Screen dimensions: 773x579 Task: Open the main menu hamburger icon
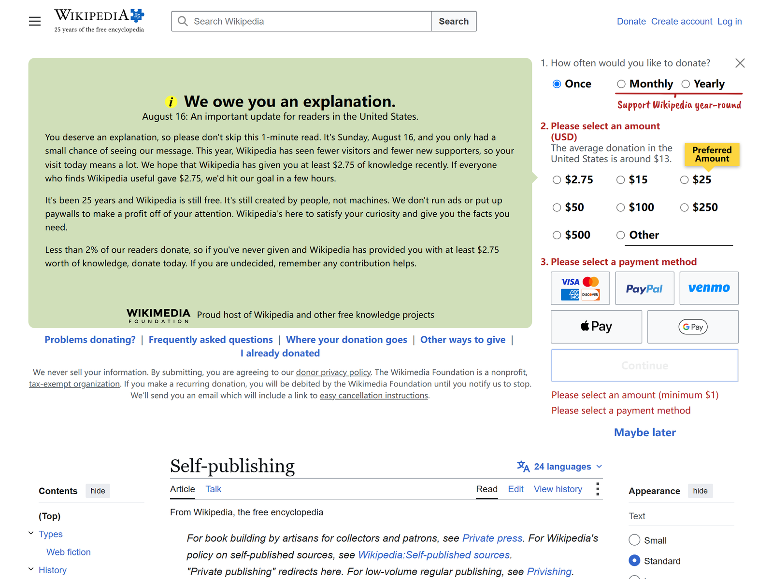point(35,21)
